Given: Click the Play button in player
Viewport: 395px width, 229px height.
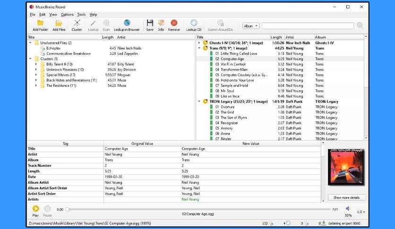Looking at the screenshot, I should (x=35, y=209).
